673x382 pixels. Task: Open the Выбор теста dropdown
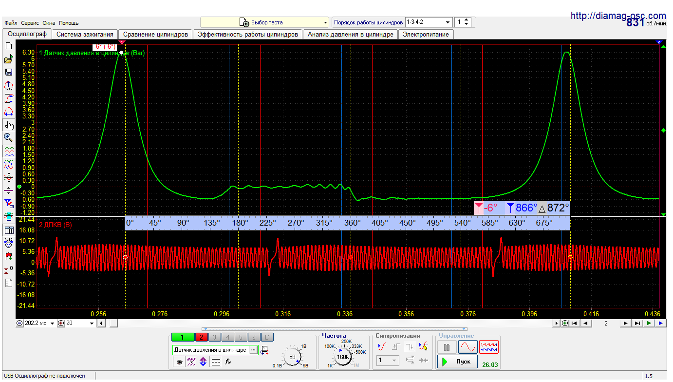click(x=265, y=22)
